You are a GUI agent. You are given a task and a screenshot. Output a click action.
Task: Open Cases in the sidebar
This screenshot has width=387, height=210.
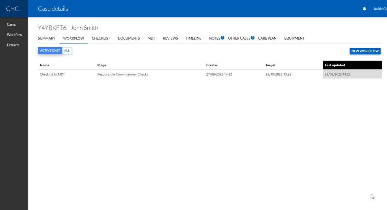tap(11, 24)
